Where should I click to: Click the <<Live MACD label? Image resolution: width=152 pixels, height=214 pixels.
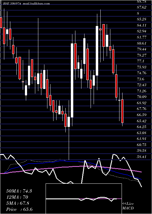click(x=128, y=206)
